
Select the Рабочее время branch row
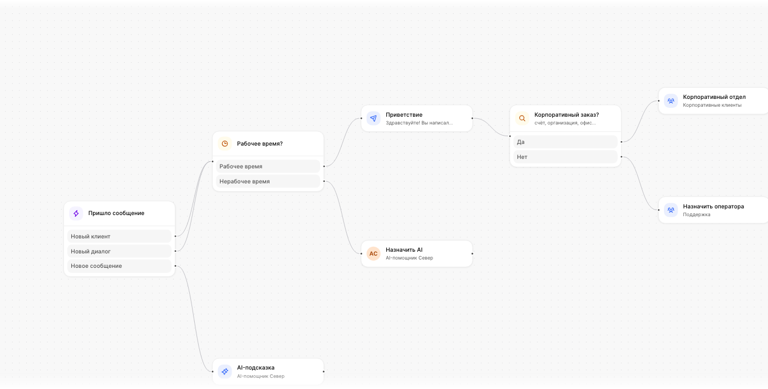pyautogui.click(x=268, y=166)
